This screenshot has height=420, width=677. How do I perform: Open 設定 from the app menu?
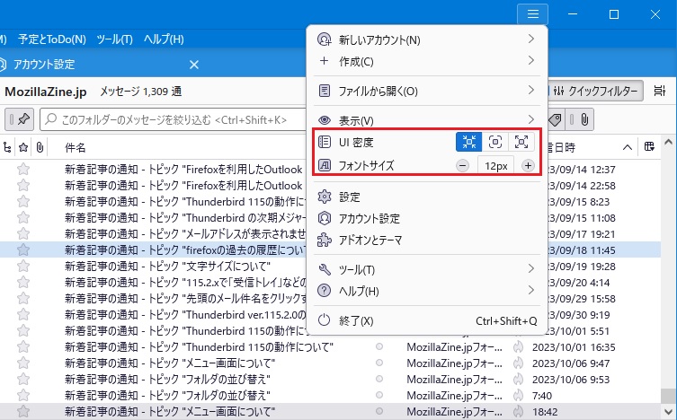[x=350, y=197]
